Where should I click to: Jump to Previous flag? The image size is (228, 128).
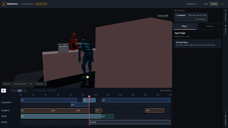pyautogui.click(x=39, y=90)
